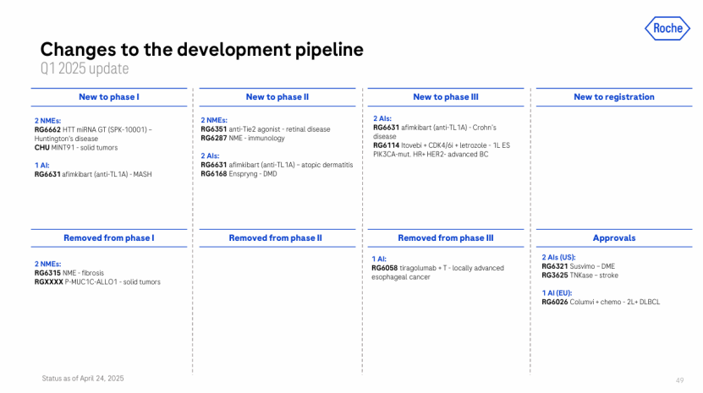Click 'RG6321 Susvimo – DME' entry
703x393 pixels.
[579, 266]
